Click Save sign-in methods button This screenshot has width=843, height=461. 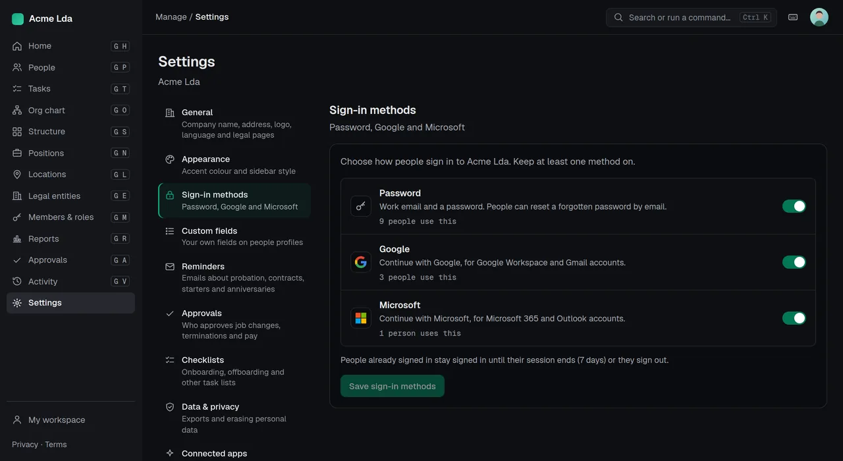click(x=393, y=386)
